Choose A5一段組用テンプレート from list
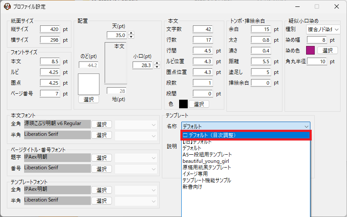Image resolution: width=347 pixels, height=217 pixels. pyautogui.click(x=246, y=154)
